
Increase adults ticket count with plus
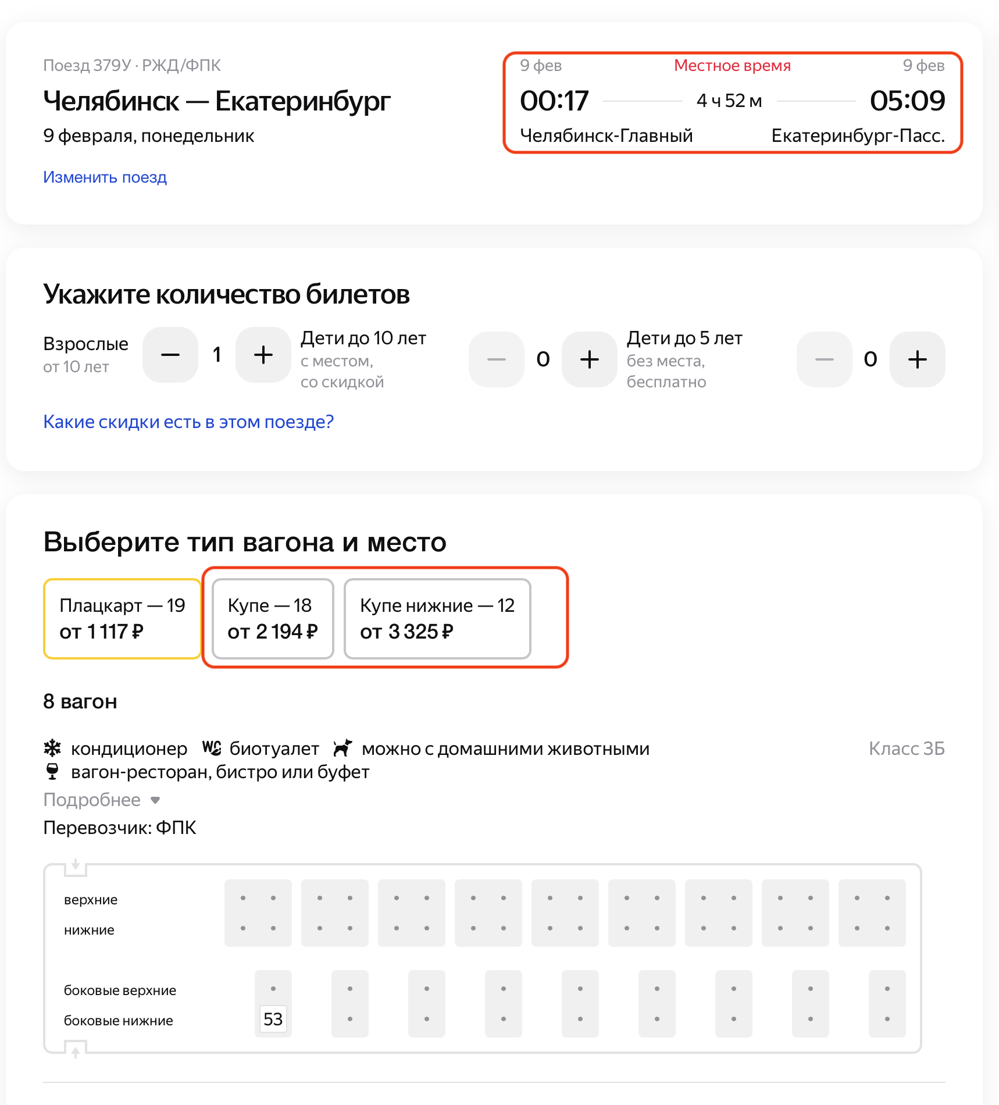(263, 355)
